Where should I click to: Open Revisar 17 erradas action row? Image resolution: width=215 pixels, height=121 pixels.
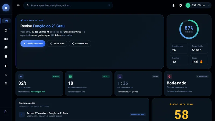click(x=82, y=115)
